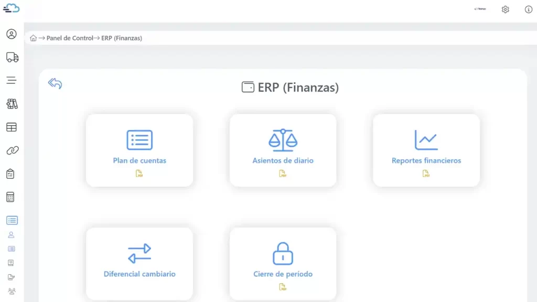
Task: Click the calculator icon in the sidebar
Action: point(11,197)
